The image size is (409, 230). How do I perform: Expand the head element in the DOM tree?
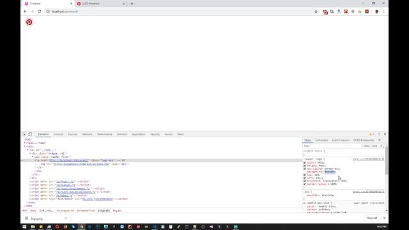coord(25,143)
